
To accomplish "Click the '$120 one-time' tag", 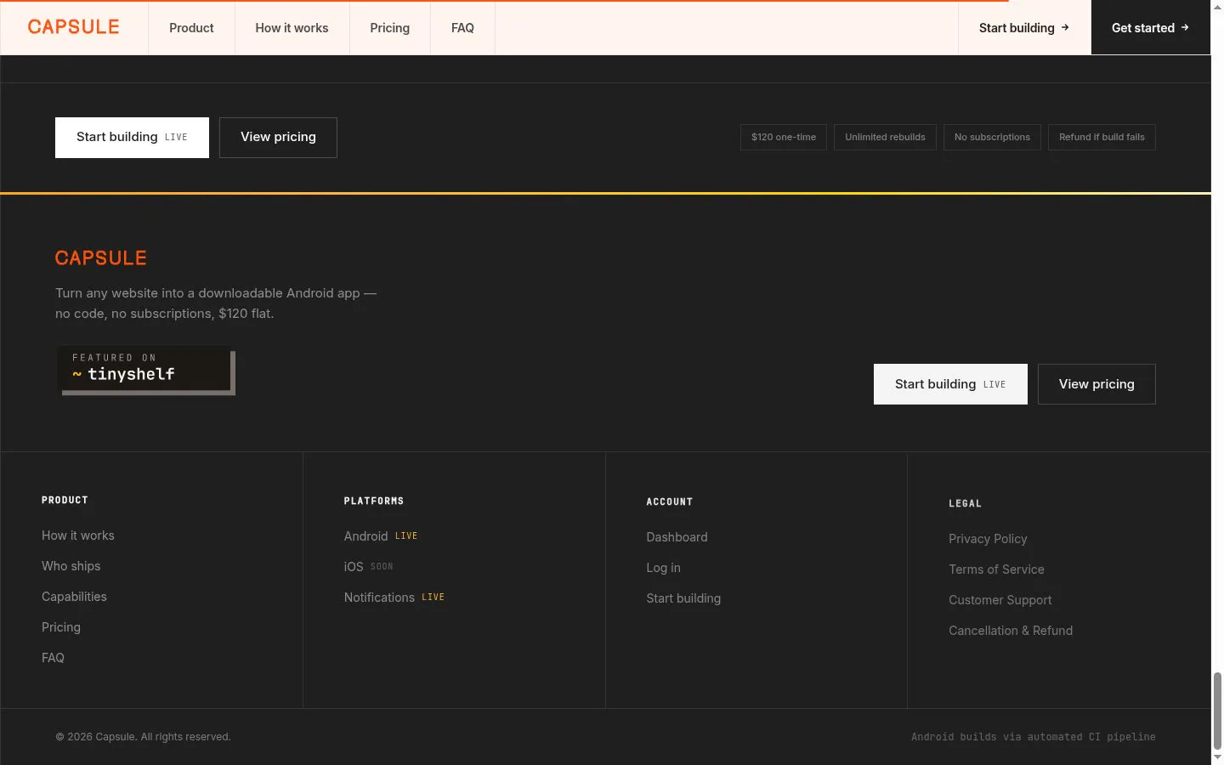I will [x=784, y=137].
